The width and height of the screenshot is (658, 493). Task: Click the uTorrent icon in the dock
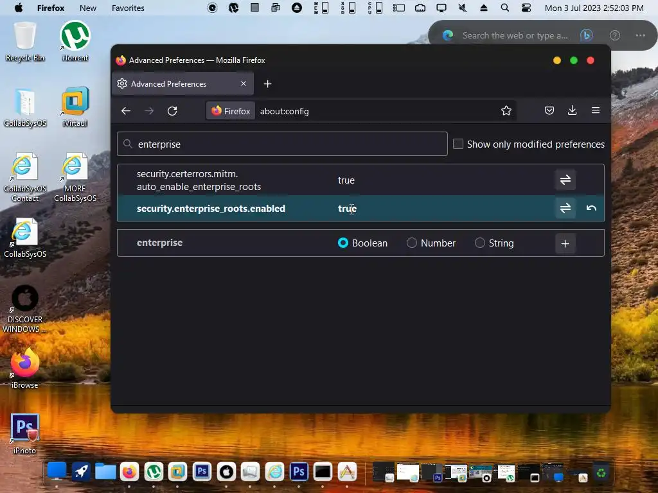pos(154,472)
